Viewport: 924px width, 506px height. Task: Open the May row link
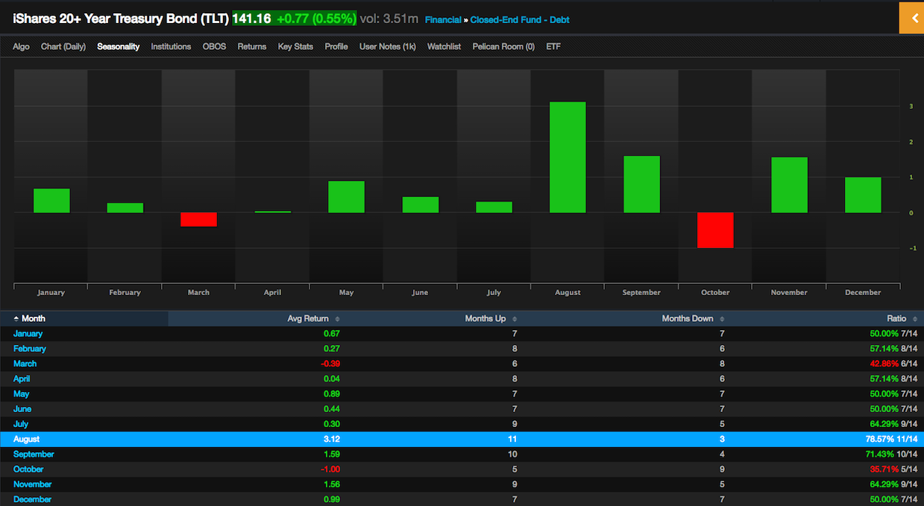pyautogui.click(x=21, y=393)
